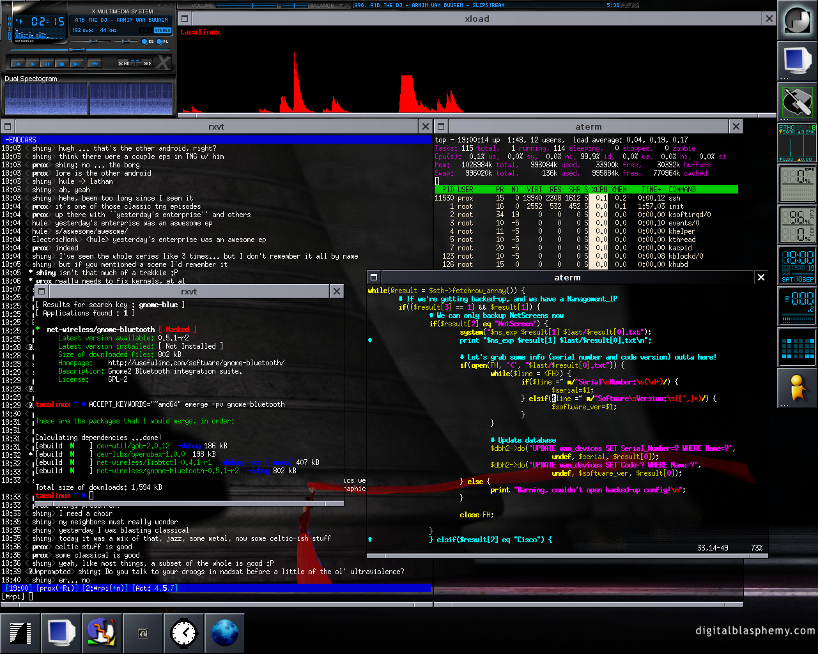Toggle REP repeat in XMMS
Viewport: 818px width, 654px height.
[144, 63]
